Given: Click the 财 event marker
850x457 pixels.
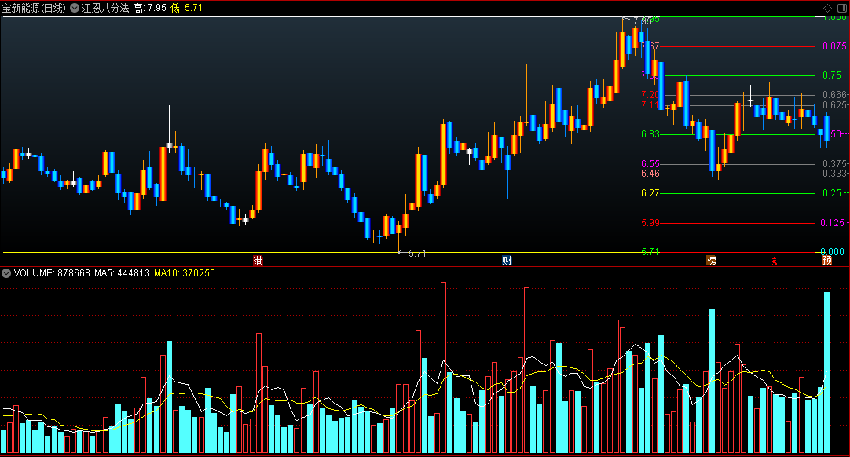Looking at the screenshot, I should (x=507, y=261).
